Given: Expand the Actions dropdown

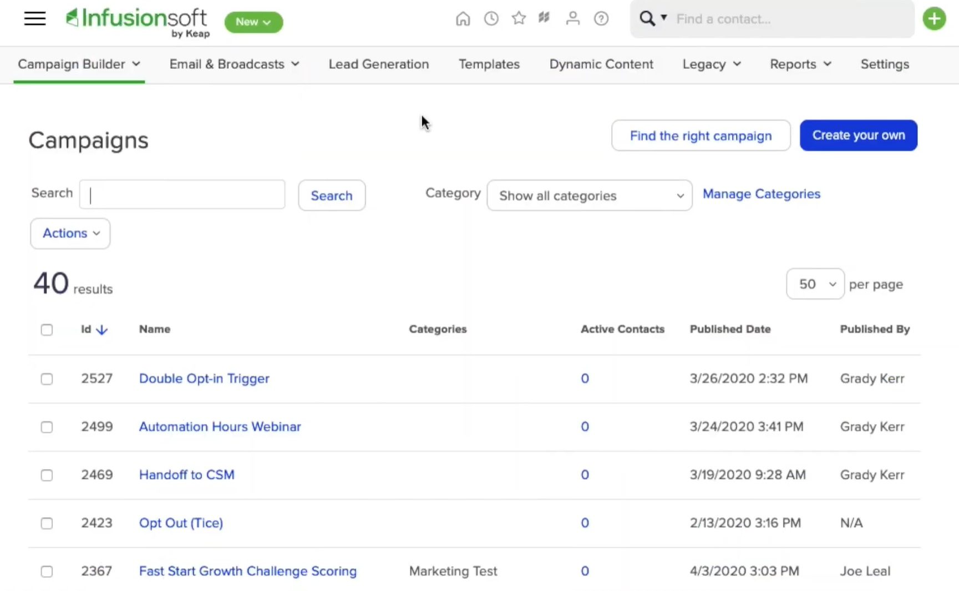Looking at the screenshot, I should click(x=69, y=233).
